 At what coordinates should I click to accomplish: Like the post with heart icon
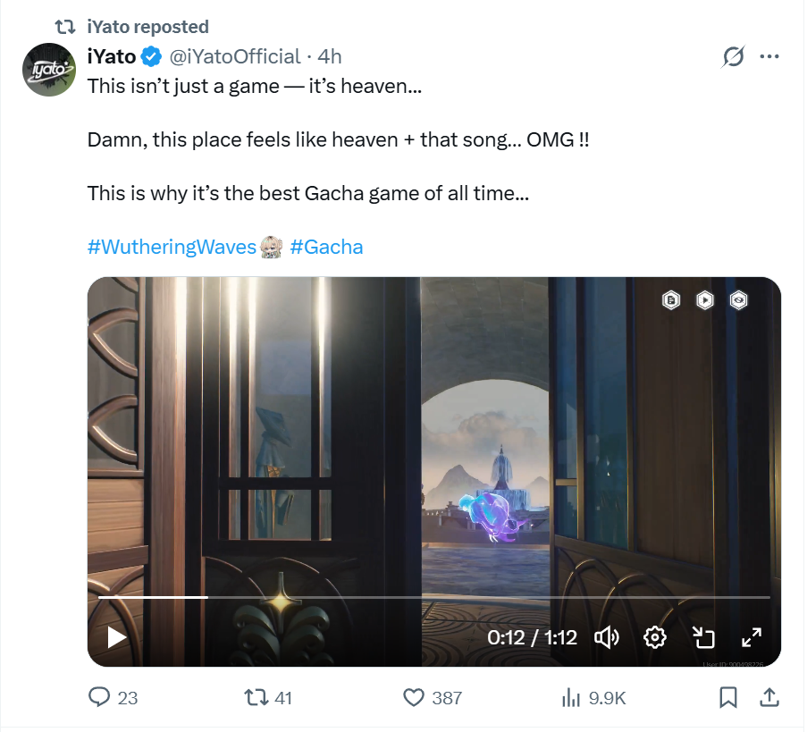tap(413, 697)
